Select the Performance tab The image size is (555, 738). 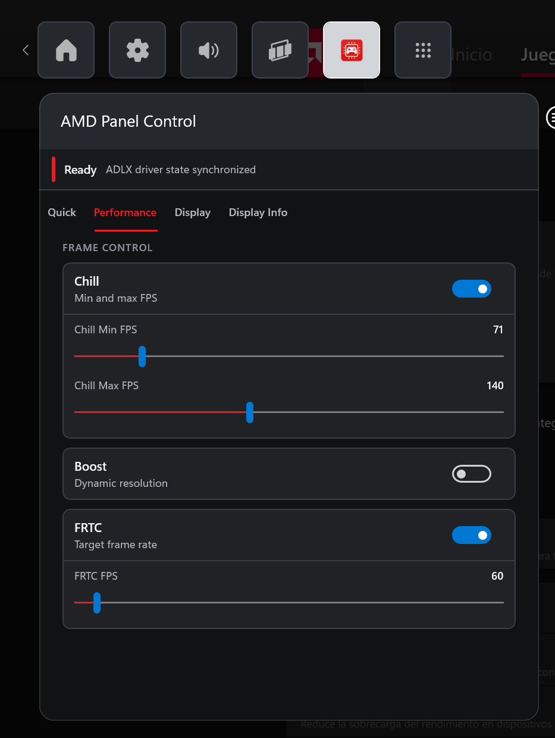[125, 212]
